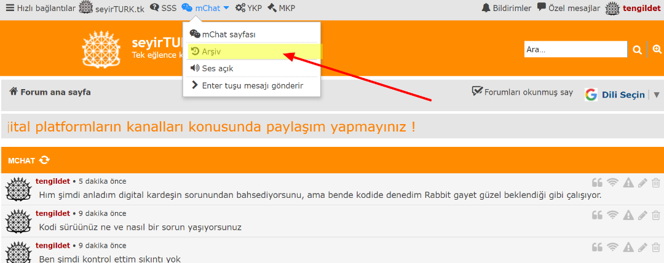The height and width of the screenshot is (263, 664).
Task: Click the warning triangle icon on the first message
Action: (628, 183)
